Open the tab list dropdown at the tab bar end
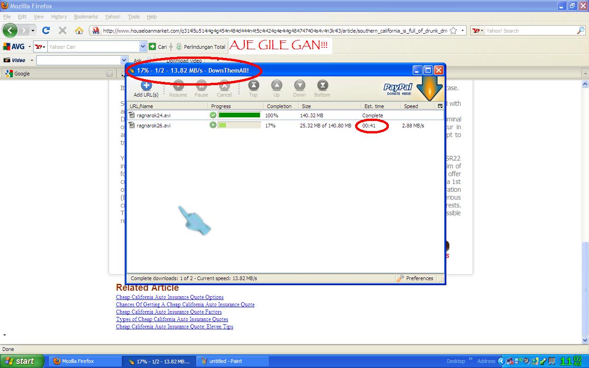This screenshot has width=589, height=368. pos(585,73)
